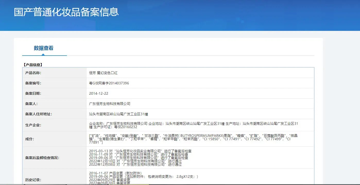Click the 历史记录 label

[33, 180]
